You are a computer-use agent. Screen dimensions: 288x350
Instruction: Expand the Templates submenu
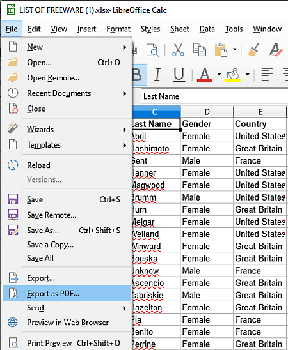(125, 146)
